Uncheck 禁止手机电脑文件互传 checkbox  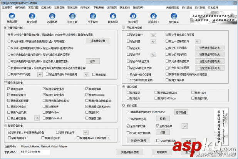click(167, 35)
